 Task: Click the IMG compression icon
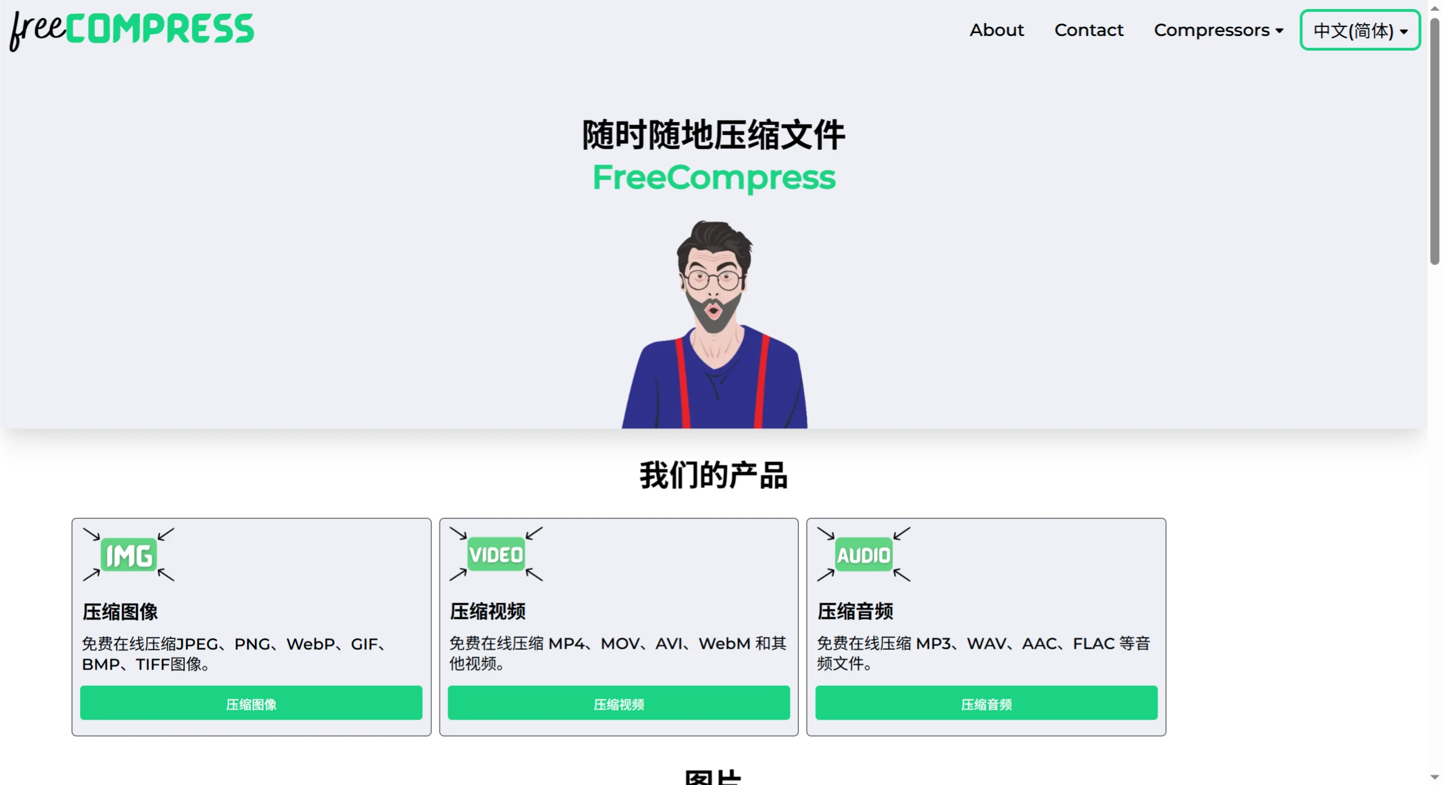pos(128,554)
